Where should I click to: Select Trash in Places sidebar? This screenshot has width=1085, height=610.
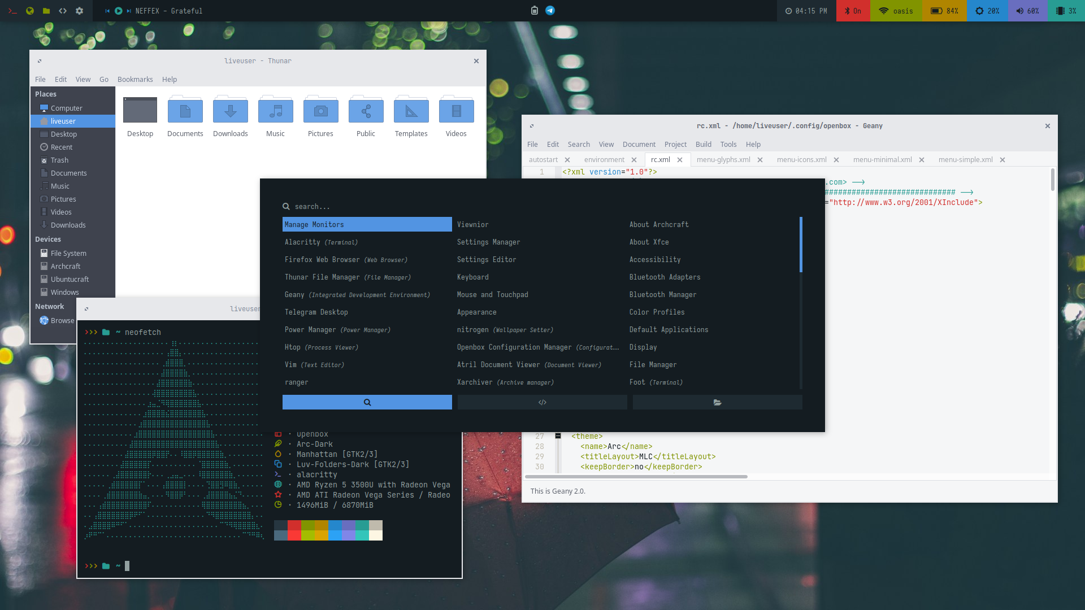(x=59, y=160)
